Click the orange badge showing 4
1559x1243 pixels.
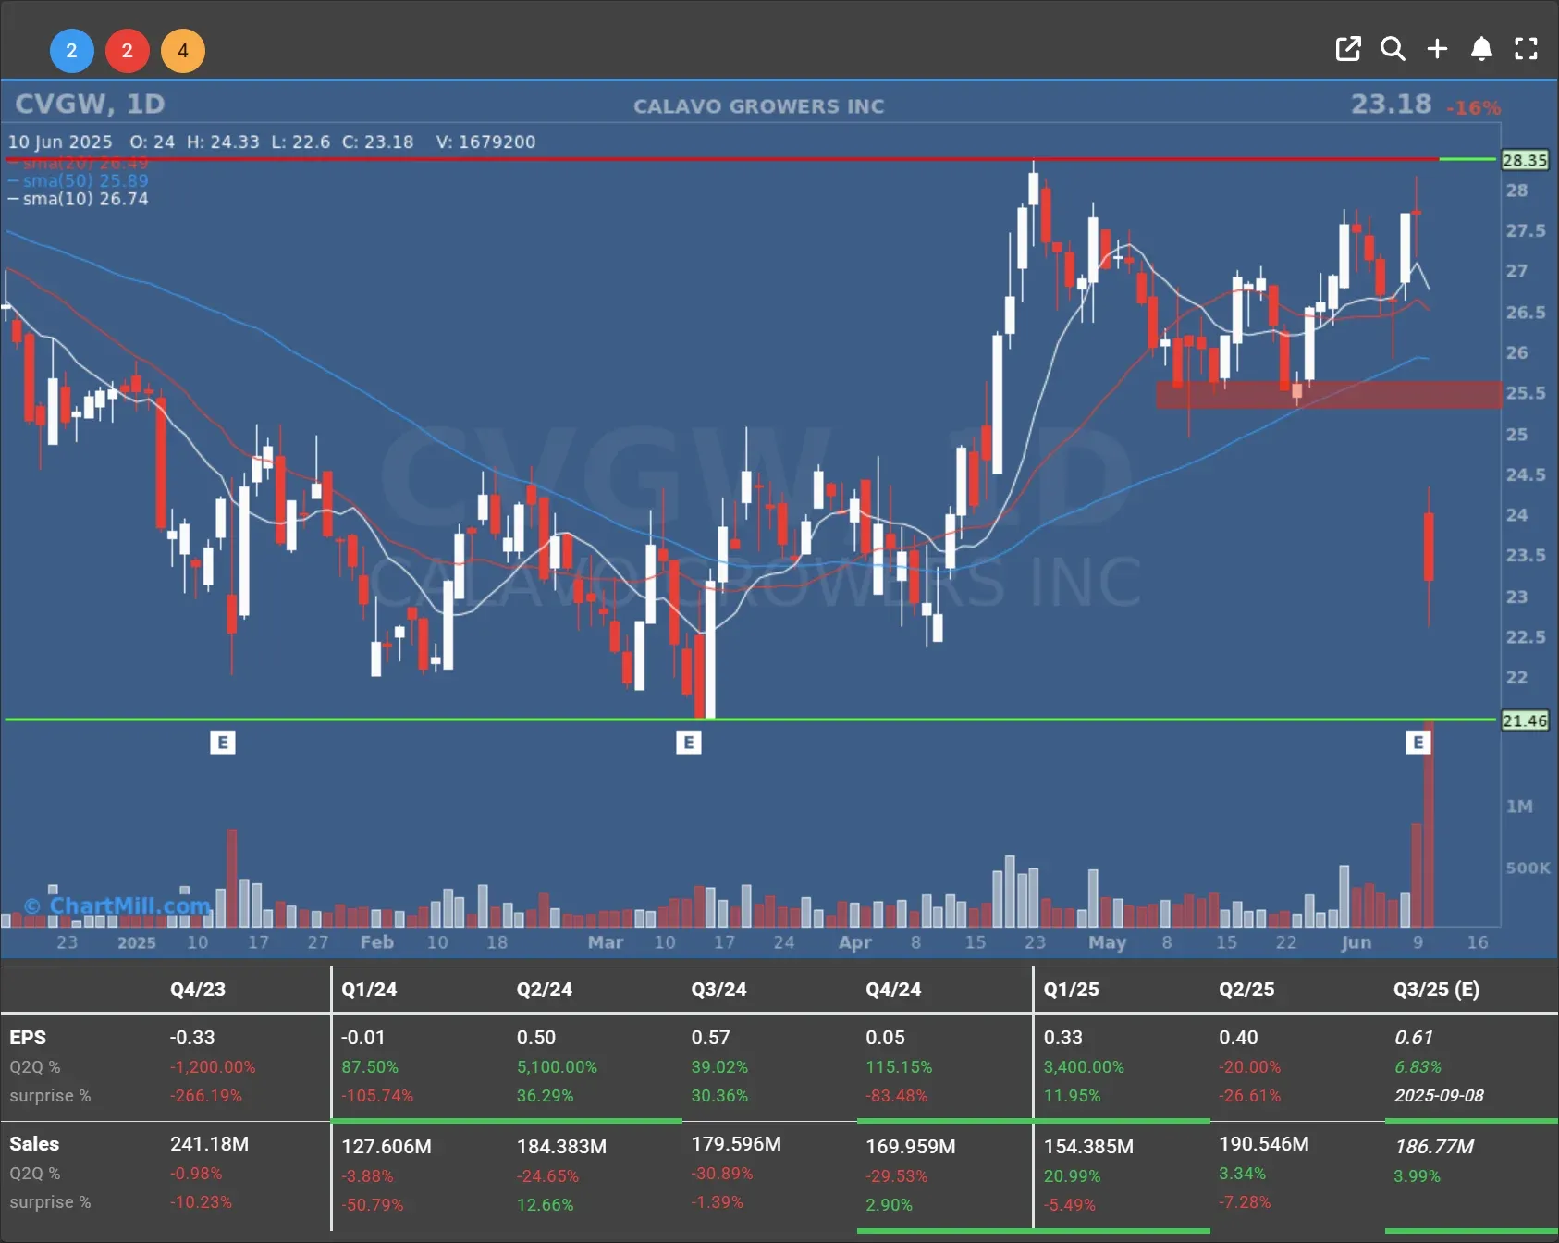pos(183,51)
